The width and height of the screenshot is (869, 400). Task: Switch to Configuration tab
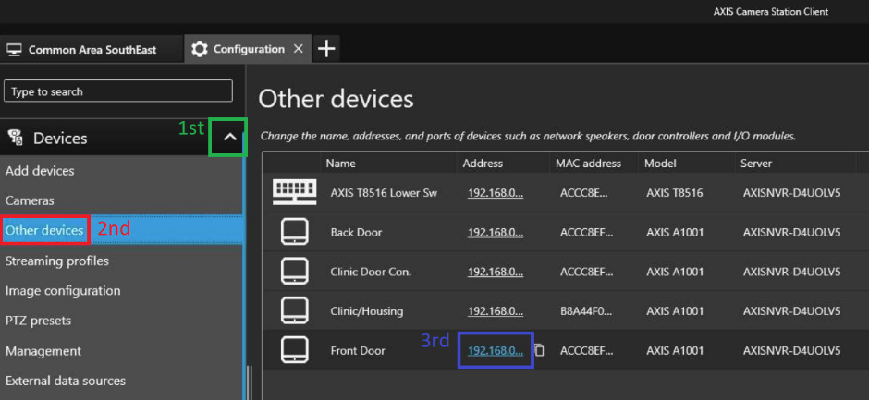pyautogui.click(x=249, y=49)
